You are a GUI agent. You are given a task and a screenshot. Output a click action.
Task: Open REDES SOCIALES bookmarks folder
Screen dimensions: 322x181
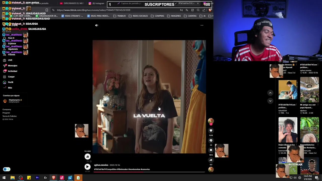point(138,16)
